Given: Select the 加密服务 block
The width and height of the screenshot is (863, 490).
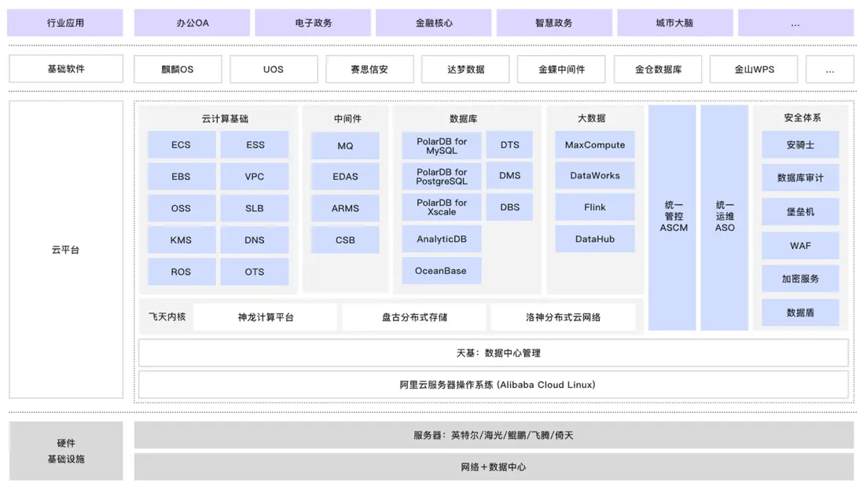Looking at the screenshot, I should coord(800,279).
